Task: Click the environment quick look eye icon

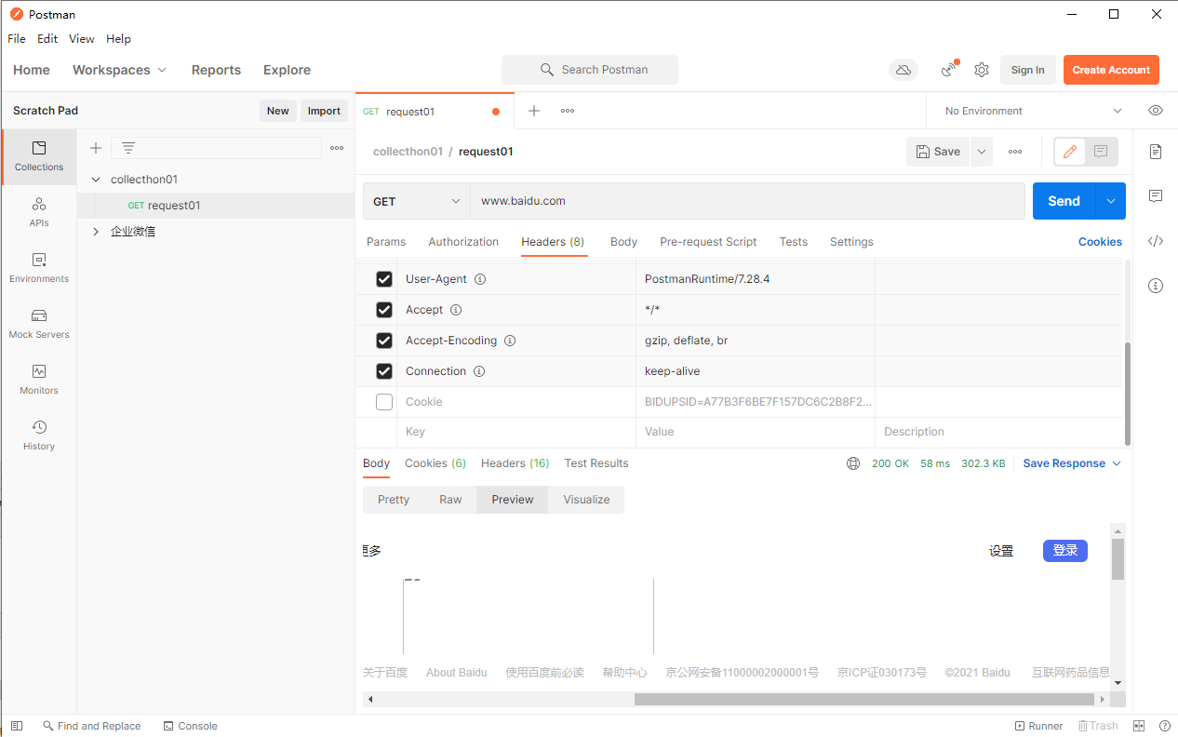Action: click(1156, 111)
